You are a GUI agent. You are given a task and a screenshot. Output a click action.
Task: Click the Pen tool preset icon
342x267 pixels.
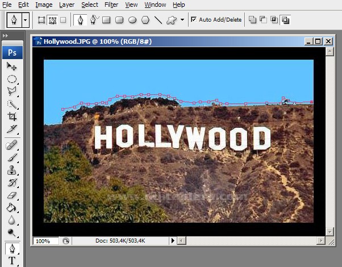pos(14,20)
